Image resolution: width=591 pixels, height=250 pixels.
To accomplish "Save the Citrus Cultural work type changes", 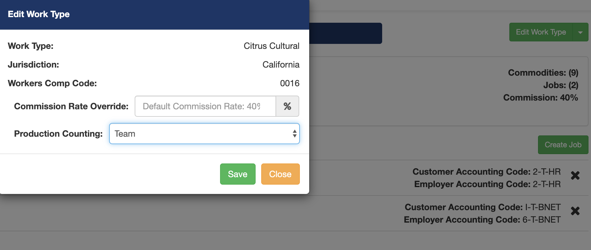I will (238, 174).
